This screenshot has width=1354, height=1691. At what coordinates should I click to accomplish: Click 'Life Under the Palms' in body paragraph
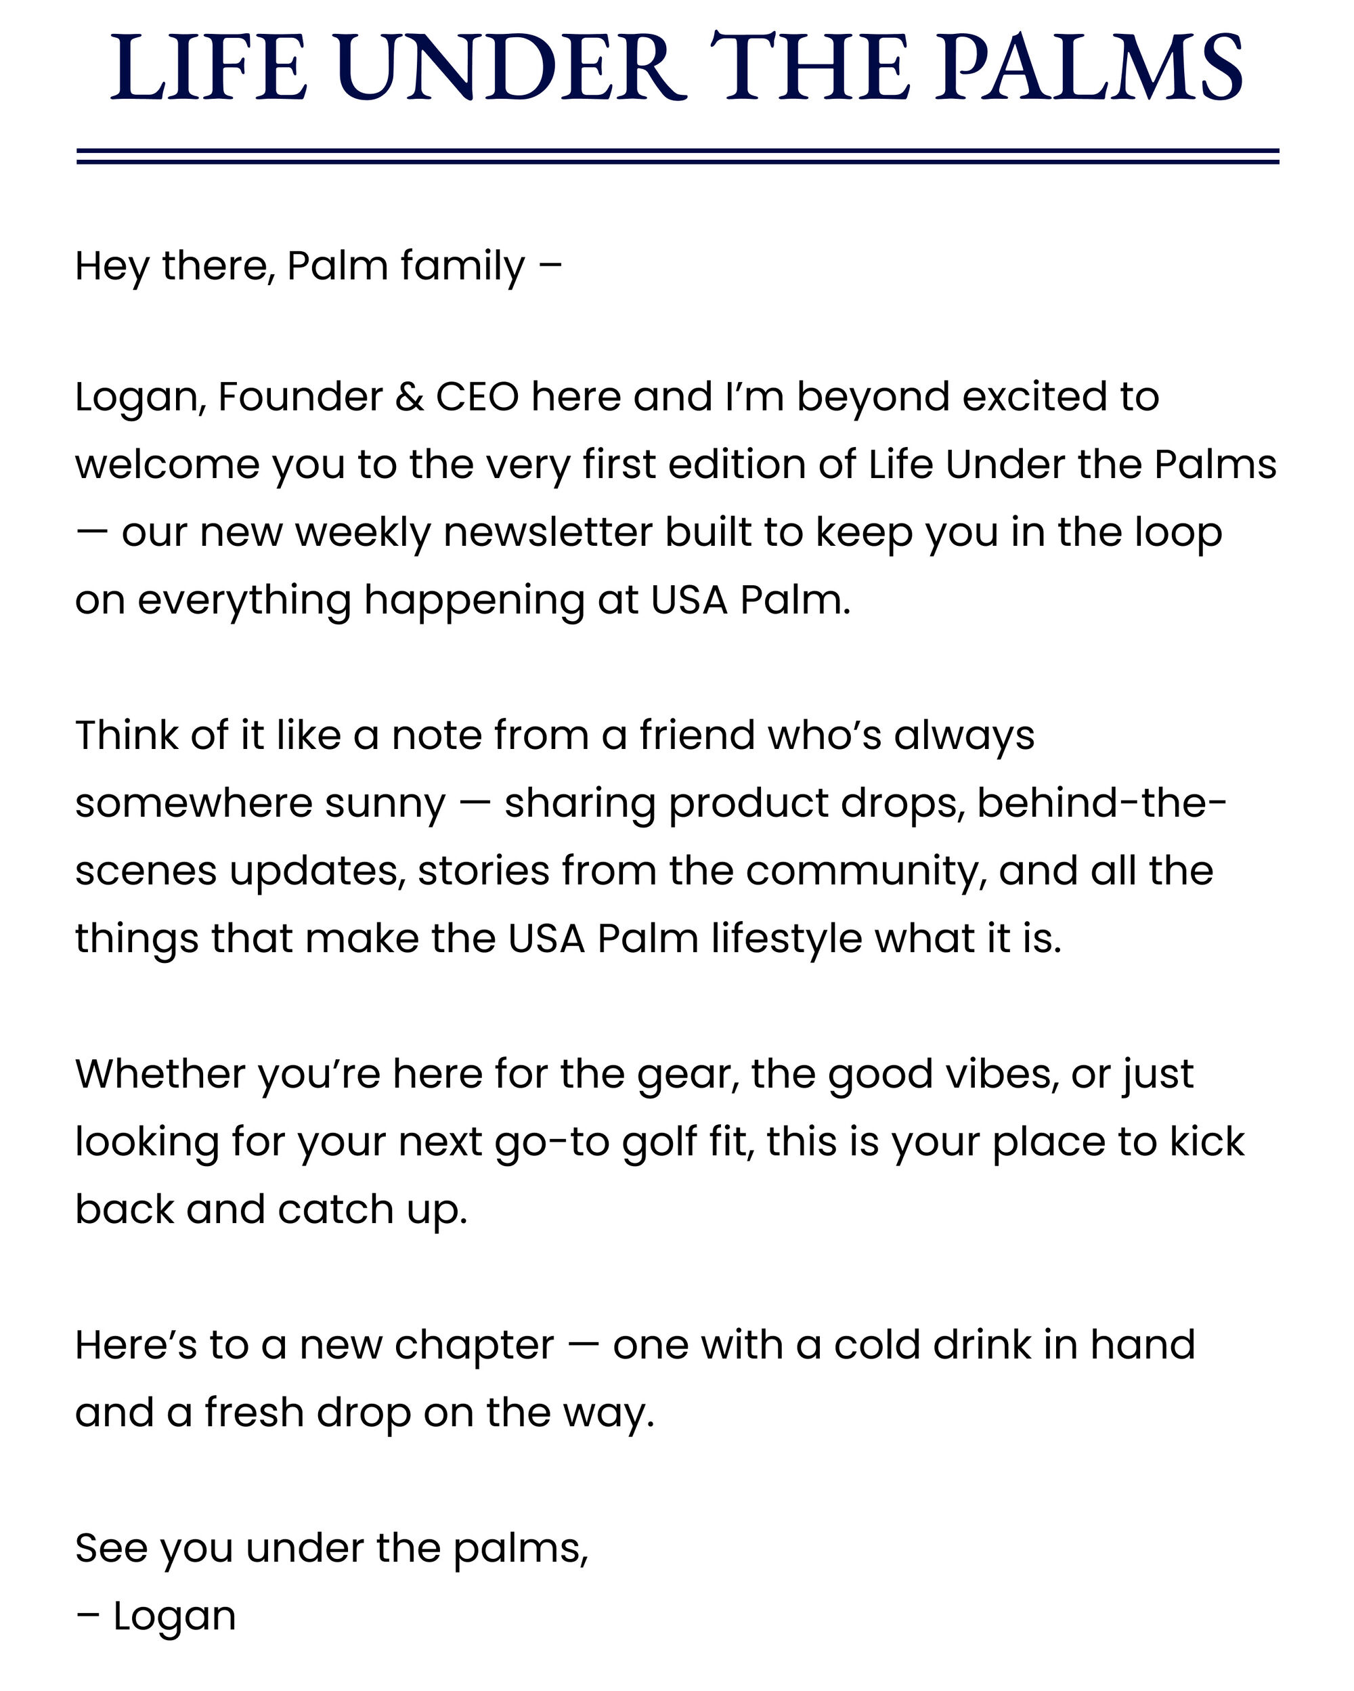(1072, 465)
